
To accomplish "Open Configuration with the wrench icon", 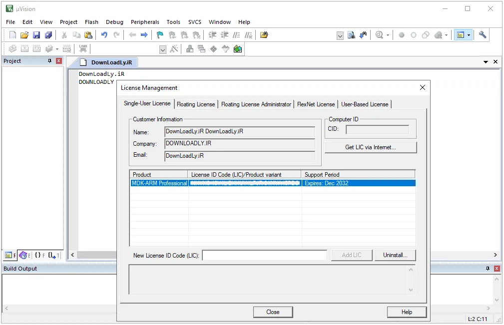I will coord(482,35).
